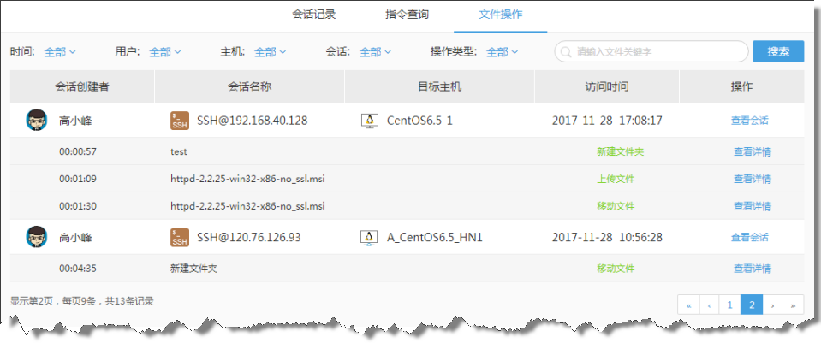821x343 pixels.
Task: Open 查看详情 for the 上传文件 entry
Action: tap(752, 179)
